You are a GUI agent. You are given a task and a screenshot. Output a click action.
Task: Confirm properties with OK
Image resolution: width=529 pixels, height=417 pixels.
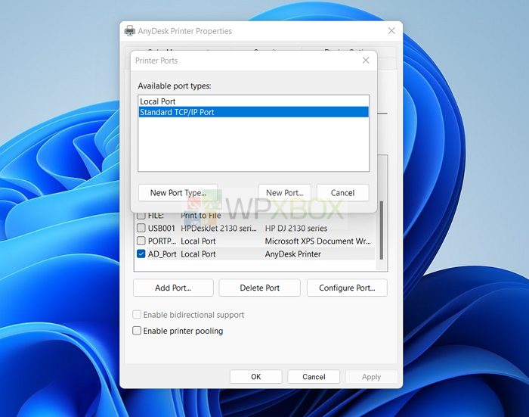[x=255, y=376]
